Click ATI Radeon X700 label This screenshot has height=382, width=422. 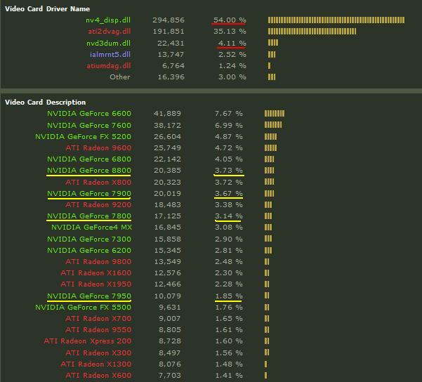coord(98,319)
